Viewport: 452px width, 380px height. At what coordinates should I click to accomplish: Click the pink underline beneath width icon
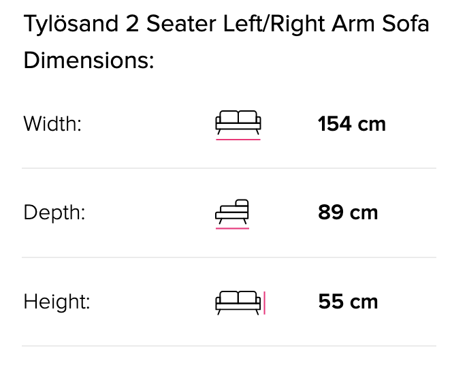click(x=238, y=140)
